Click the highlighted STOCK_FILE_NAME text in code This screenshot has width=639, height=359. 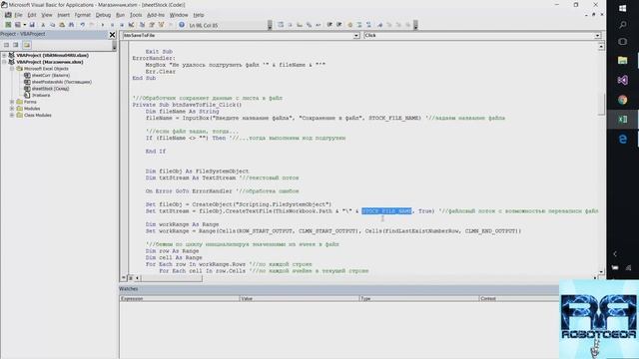coord(386,210)
